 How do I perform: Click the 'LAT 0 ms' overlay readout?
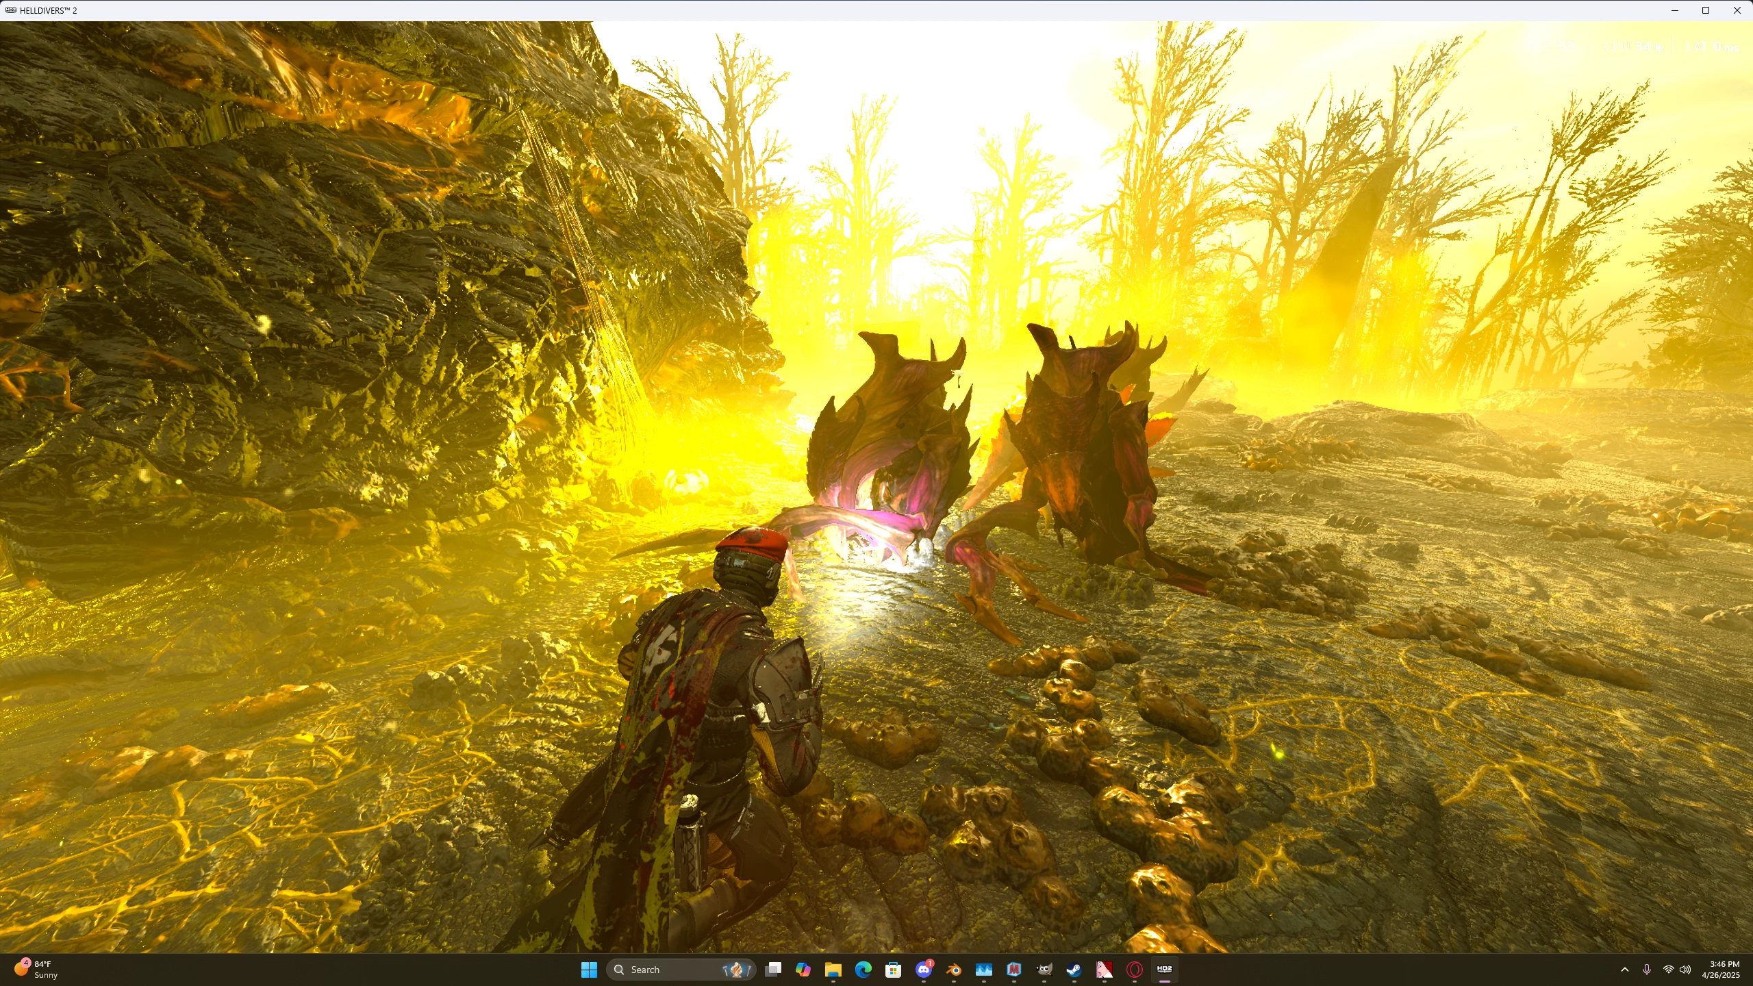point(1712,47)
